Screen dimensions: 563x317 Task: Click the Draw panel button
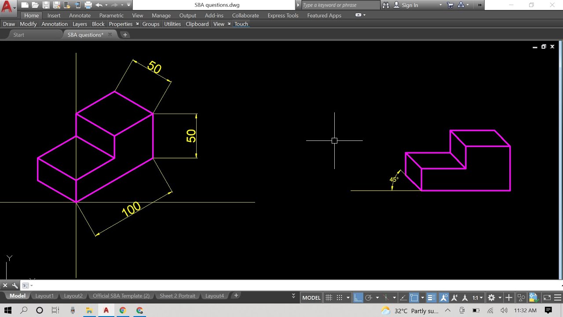tap(9, 24)
